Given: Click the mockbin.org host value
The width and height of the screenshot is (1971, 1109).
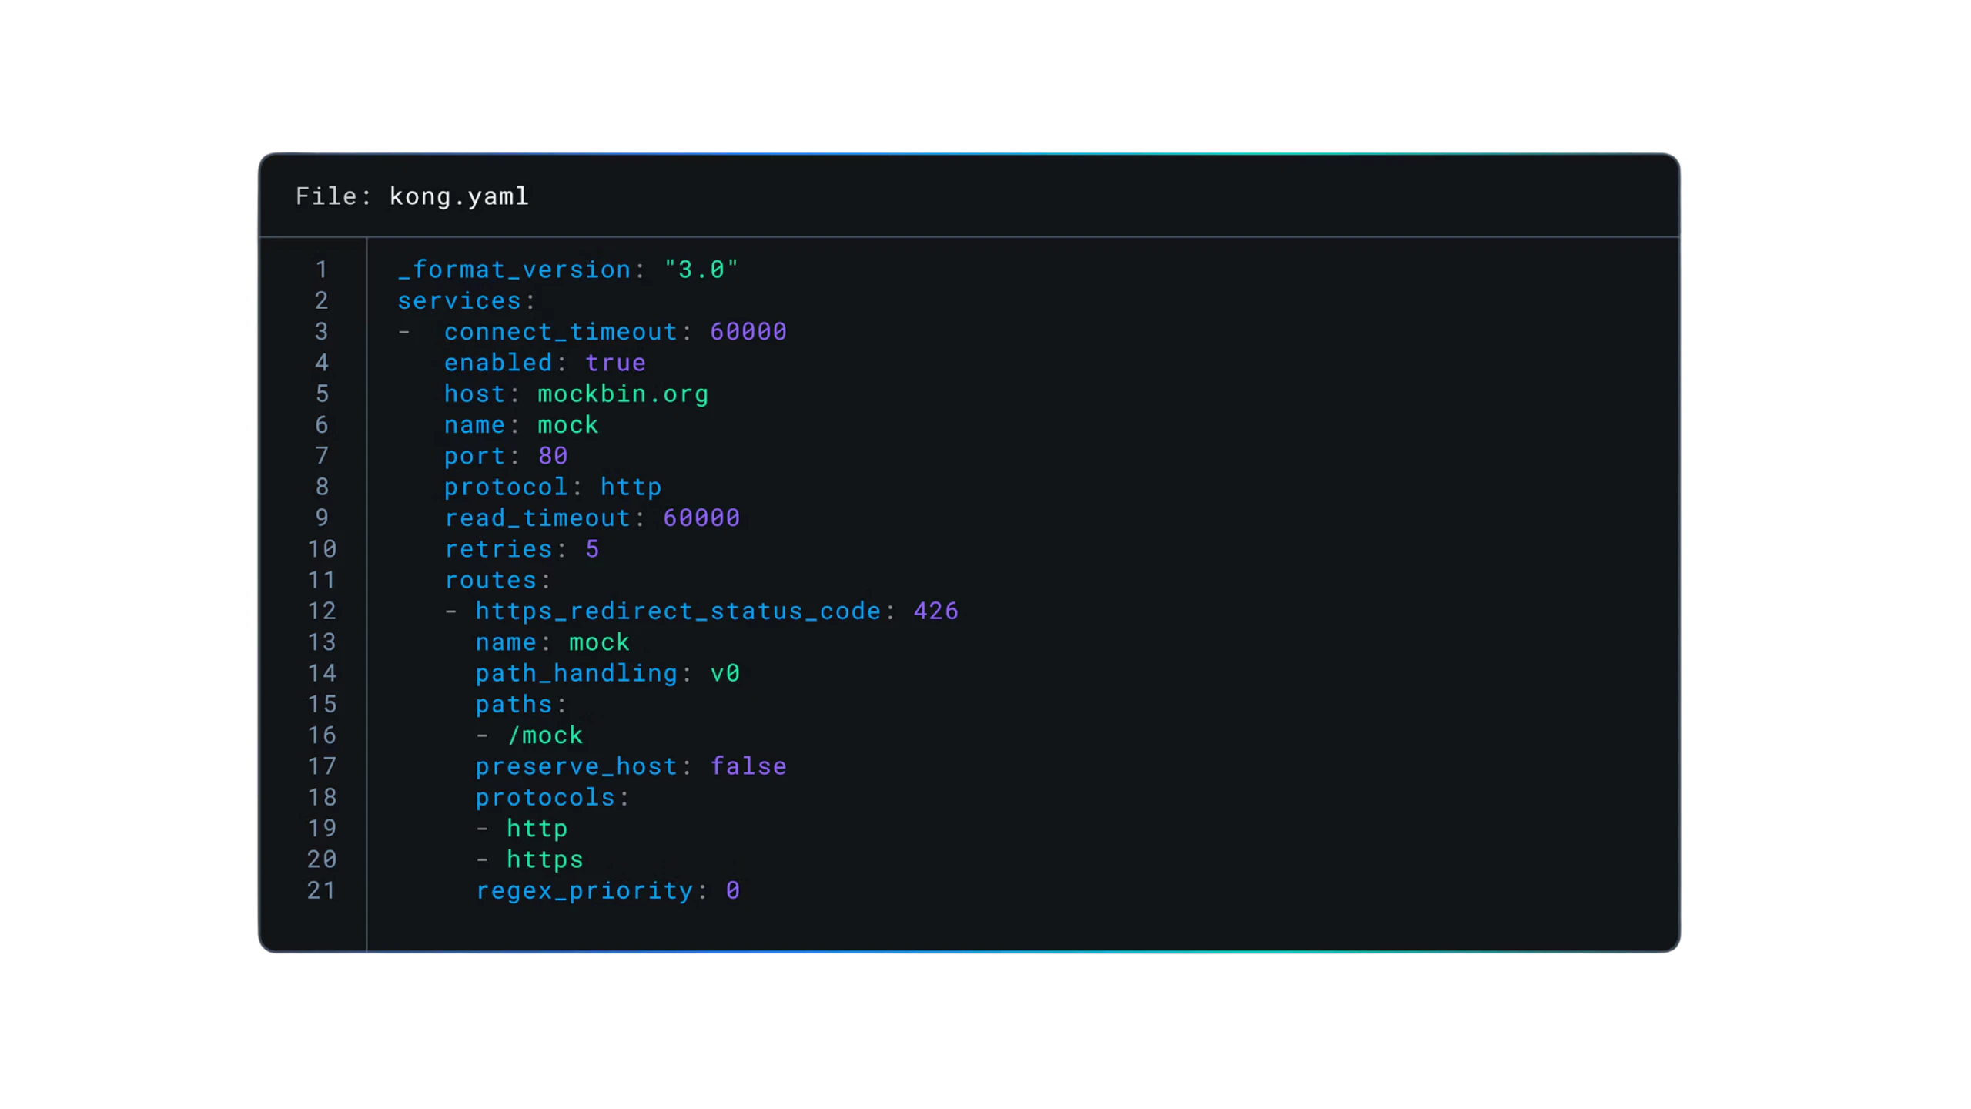Looking at the screenshot, I should click(622, 394).
